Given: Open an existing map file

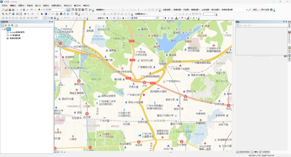Looking at the screenshot, I should pyautogui.click(x=6, y=10).
